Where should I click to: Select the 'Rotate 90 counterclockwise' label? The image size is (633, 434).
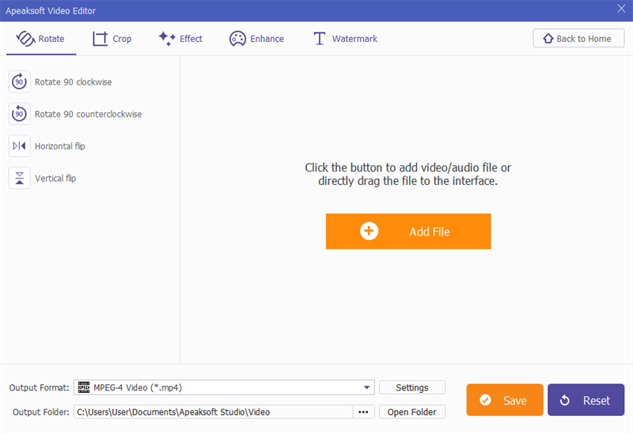pos(88,114)
